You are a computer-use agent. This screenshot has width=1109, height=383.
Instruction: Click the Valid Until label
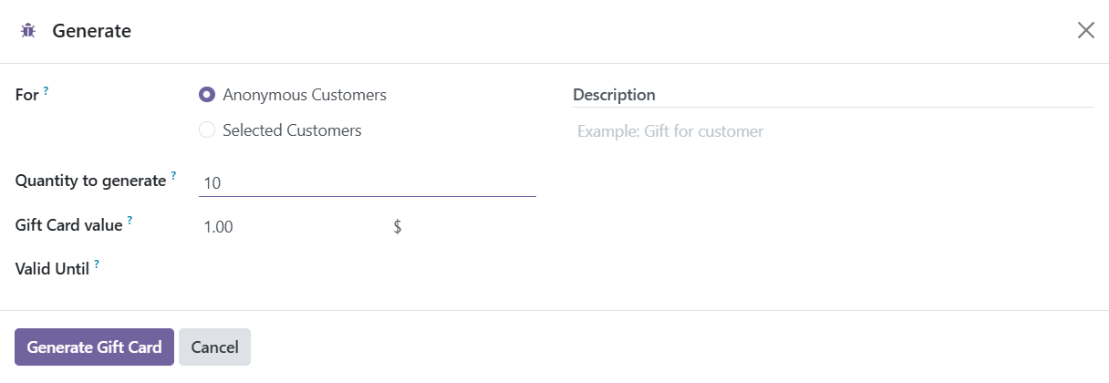point(52,269)
